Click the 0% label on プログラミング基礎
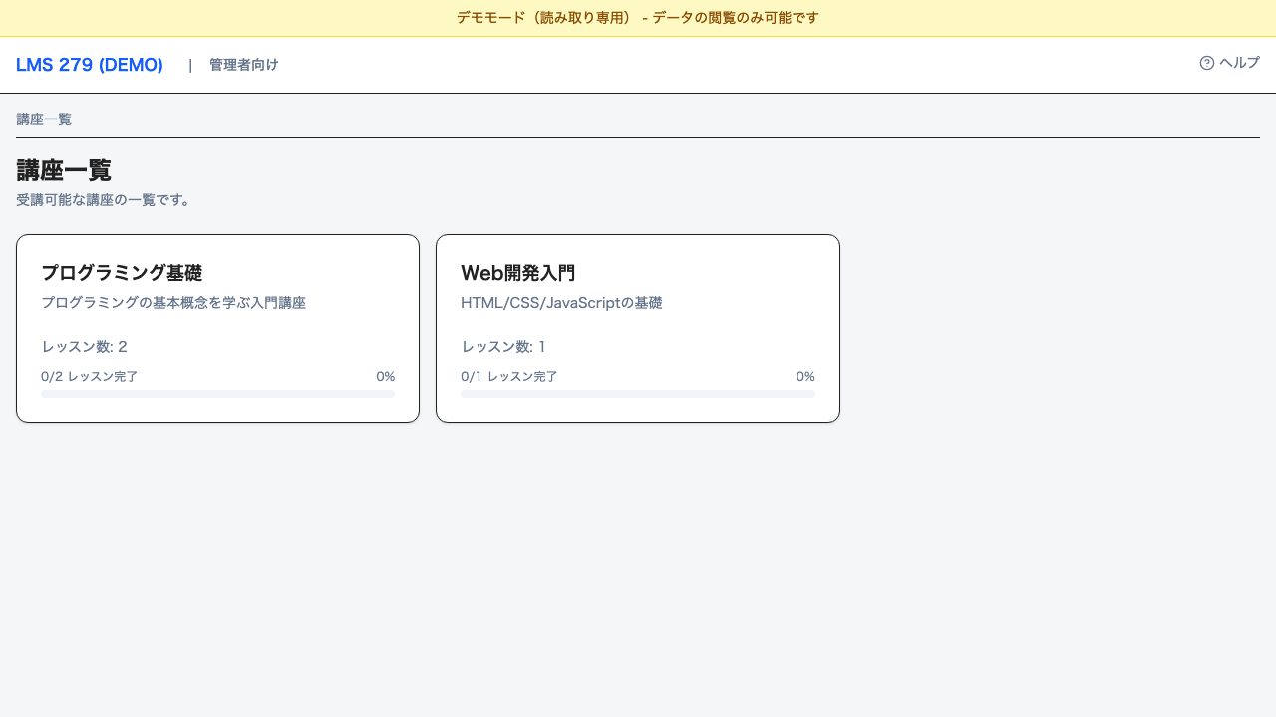1276x717 pixels. coord(386,376)
